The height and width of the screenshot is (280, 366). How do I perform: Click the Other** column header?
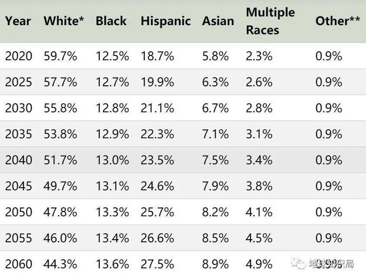point(338,21)
